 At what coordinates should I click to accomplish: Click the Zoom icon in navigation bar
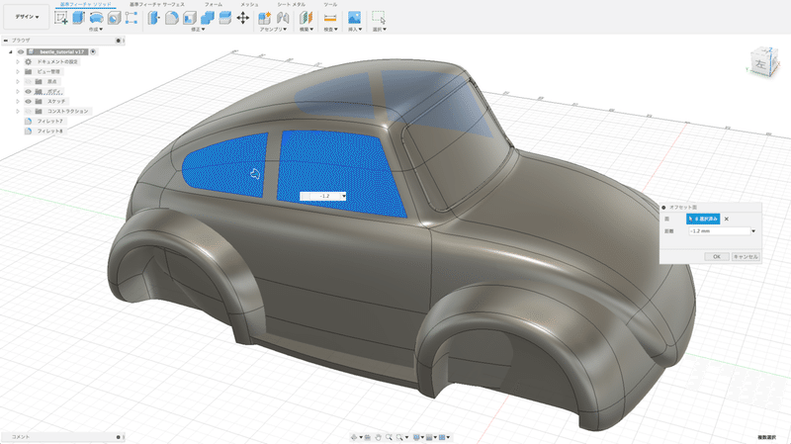coord(389,437)
